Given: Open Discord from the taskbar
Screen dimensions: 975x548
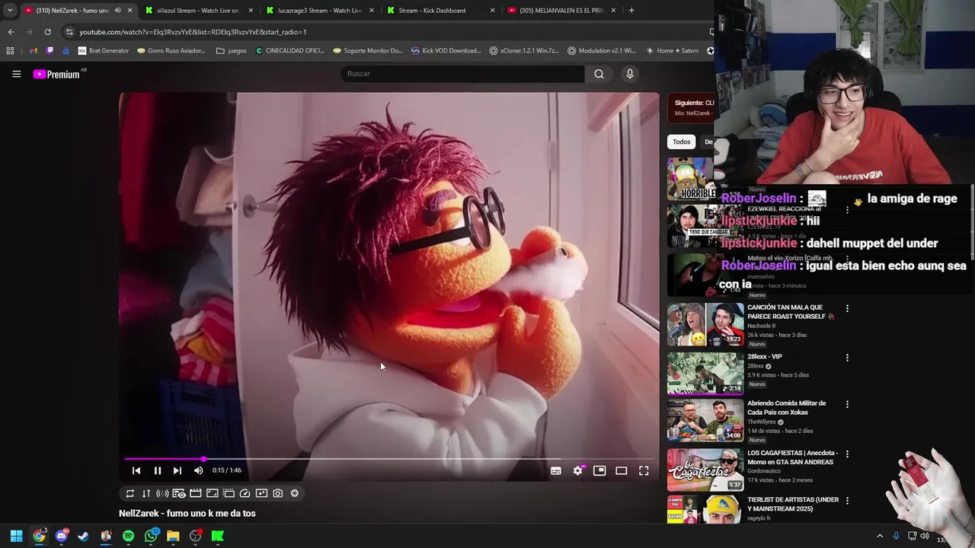Looking at the screenshot, I should click(x=62, y=536).
